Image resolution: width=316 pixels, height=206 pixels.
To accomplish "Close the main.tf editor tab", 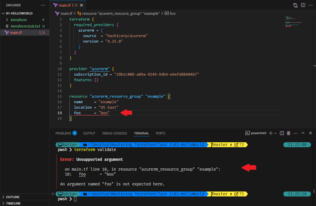I will click(x=81, y=5).
